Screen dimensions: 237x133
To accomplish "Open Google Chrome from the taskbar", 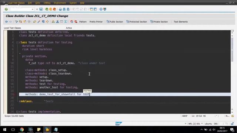I will click(22, 130).
